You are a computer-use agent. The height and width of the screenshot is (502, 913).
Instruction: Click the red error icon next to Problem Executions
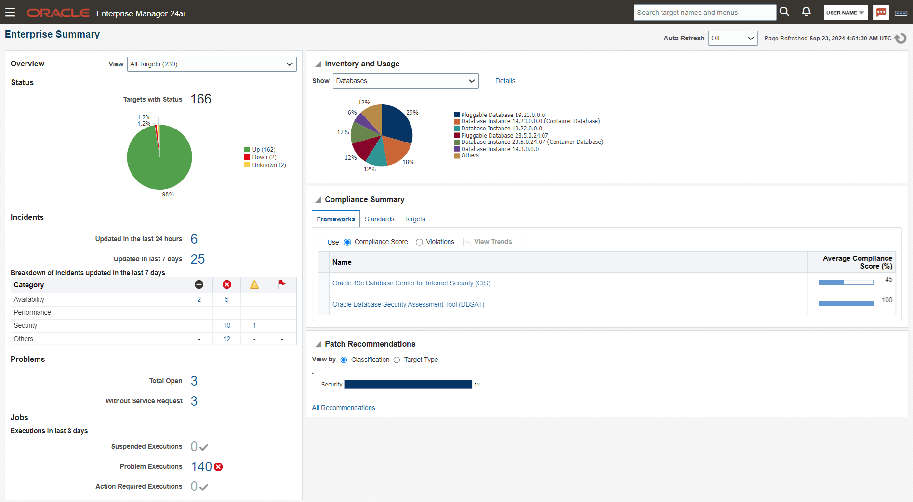point(218,466)
